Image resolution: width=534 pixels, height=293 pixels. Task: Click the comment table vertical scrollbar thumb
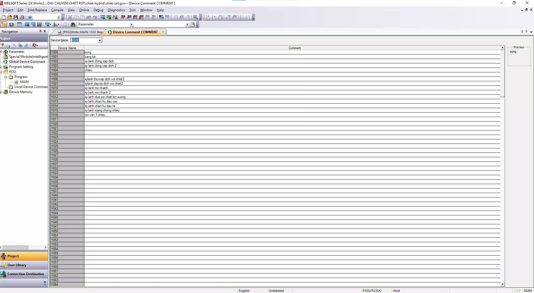(x=502, y=73)
